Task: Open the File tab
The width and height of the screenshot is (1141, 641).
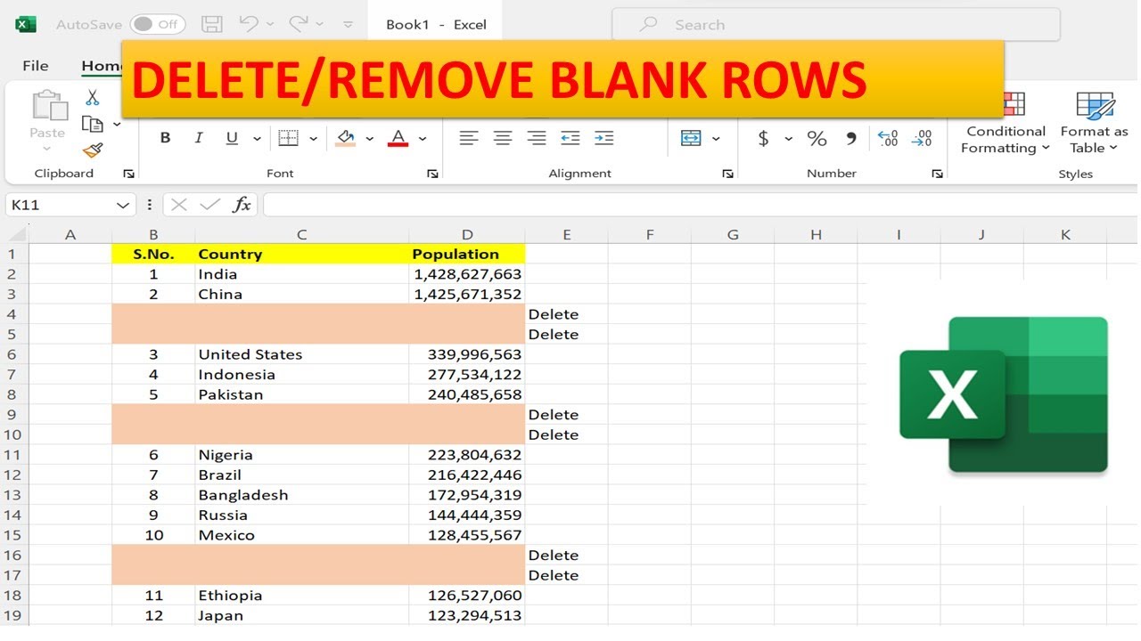Action: (36, 66)
